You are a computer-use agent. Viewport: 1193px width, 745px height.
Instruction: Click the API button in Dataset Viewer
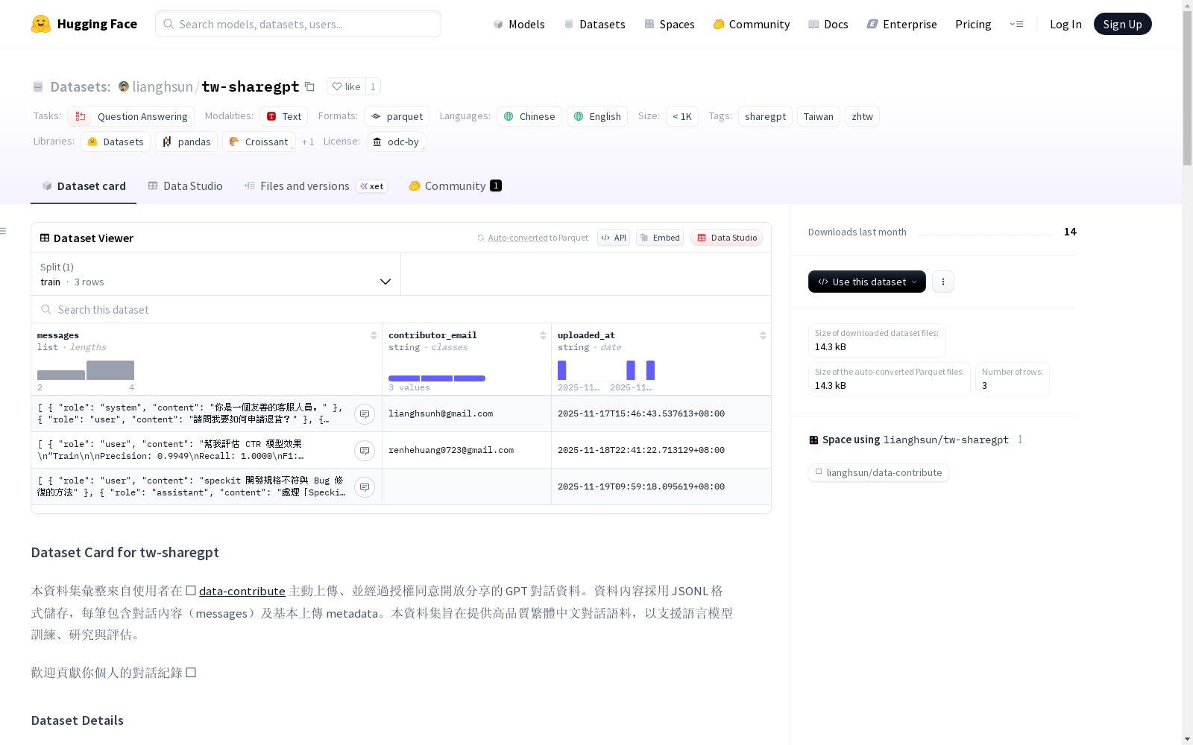[614, 238]
